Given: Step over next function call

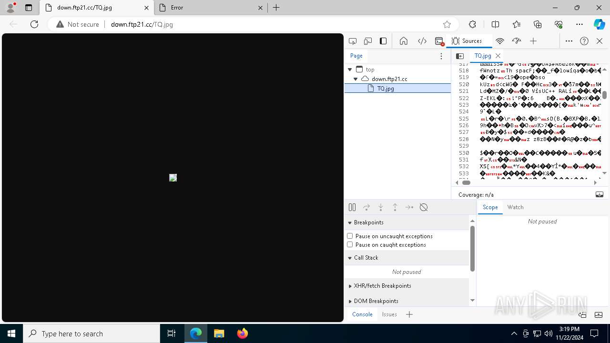Looking at the screenshot, I should click(x=366, y=207).
